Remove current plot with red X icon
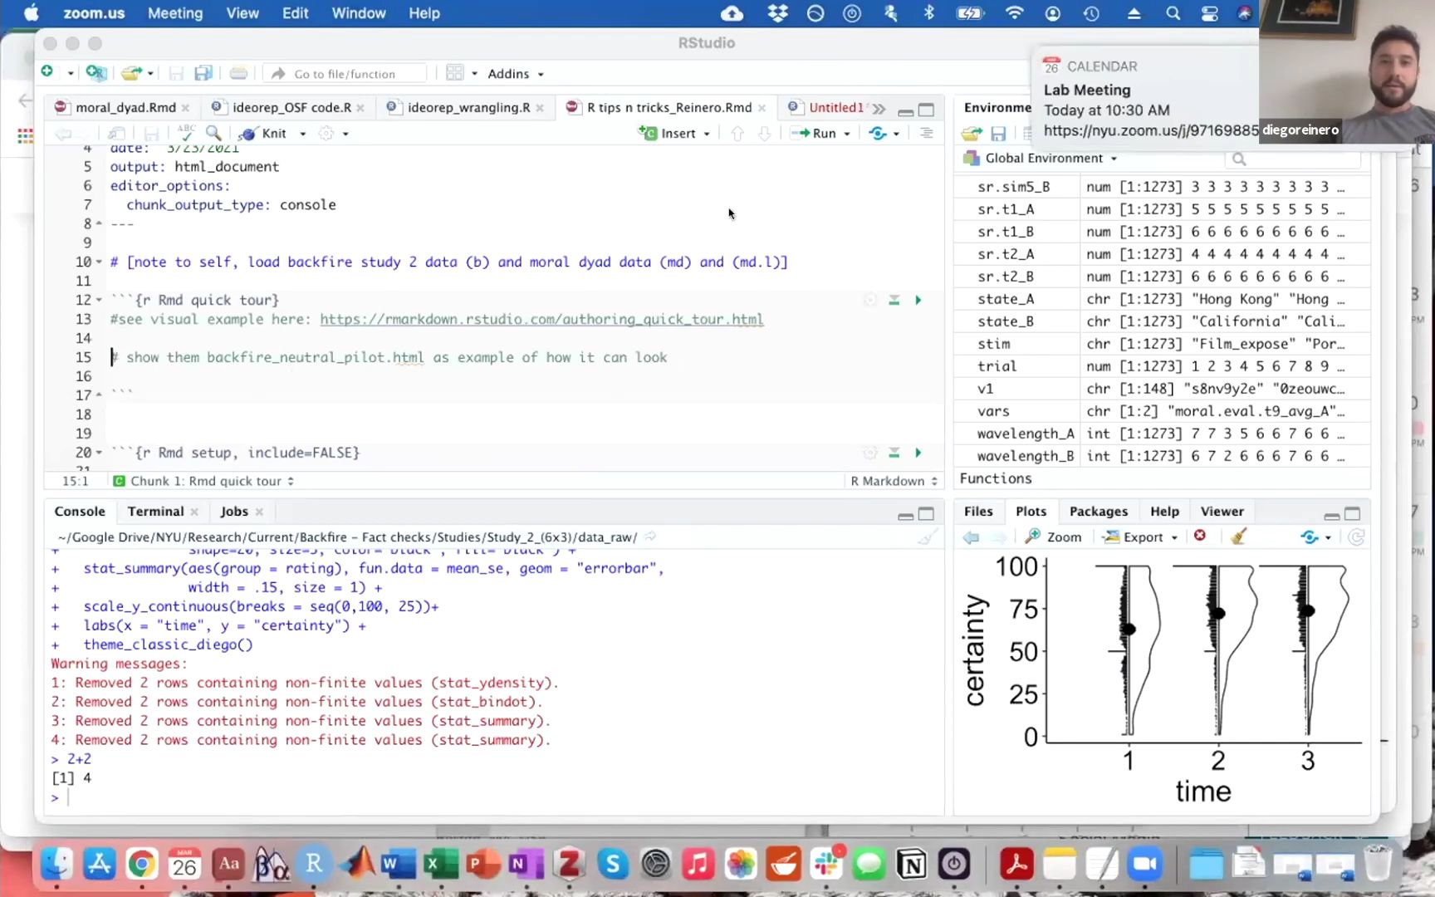The height and width of the screenshot is (897, 1435). click(x=1200, y=537)
